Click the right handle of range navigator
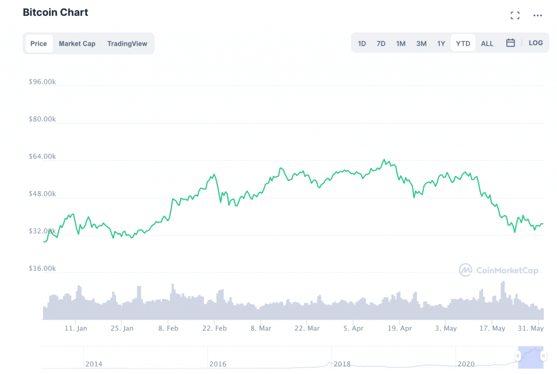This screenshot has width=557, height=374. coord(542,356)
